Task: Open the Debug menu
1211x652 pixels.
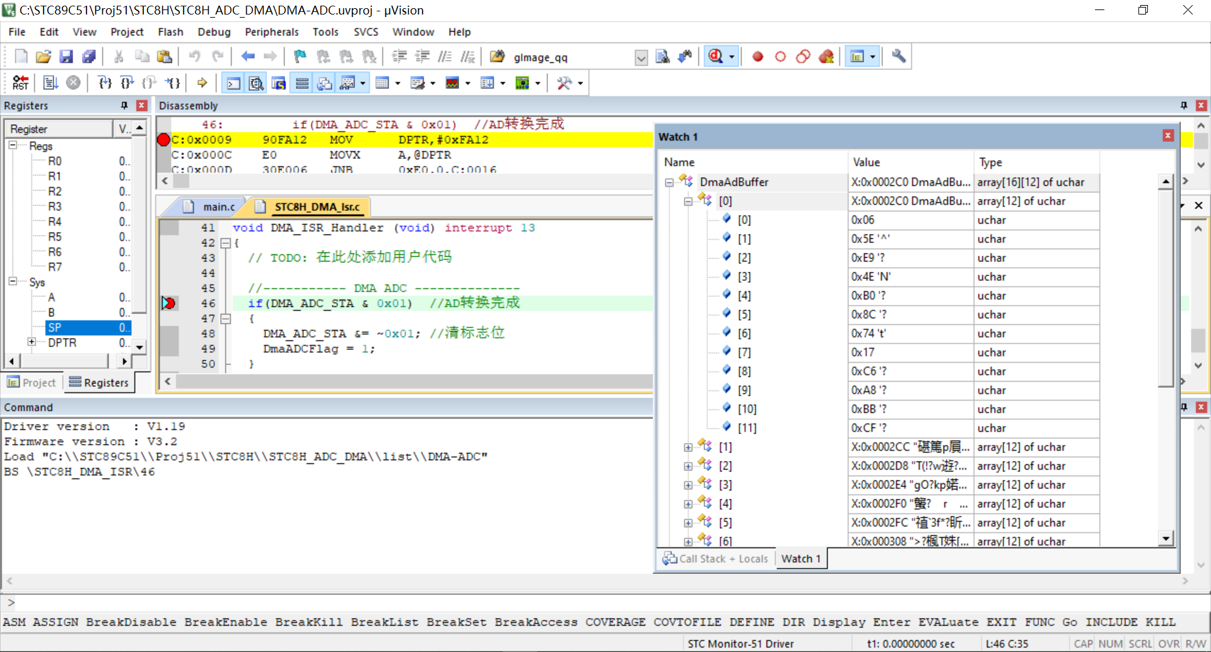Action: 214,32
